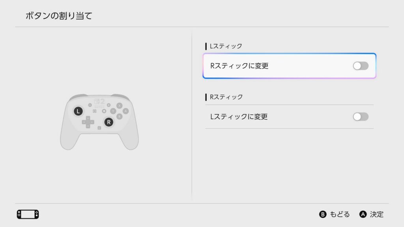Click the plus button on the controller image
Image resolution: width=404 pixels, height=227 pixels.
[x=109, y=105]
